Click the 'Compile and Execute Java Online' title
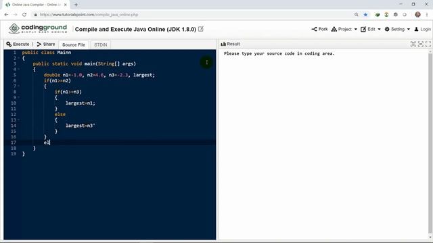Image resolution: width=433 pixels, height=243 pixels. coord(135,29)
